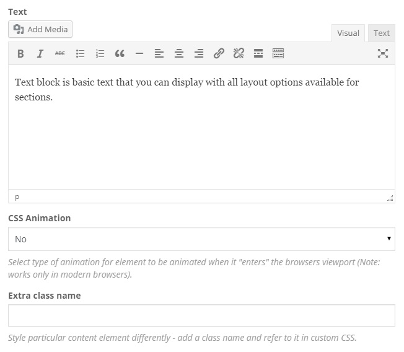Switch to the Visual editor tab

[348, 33]
